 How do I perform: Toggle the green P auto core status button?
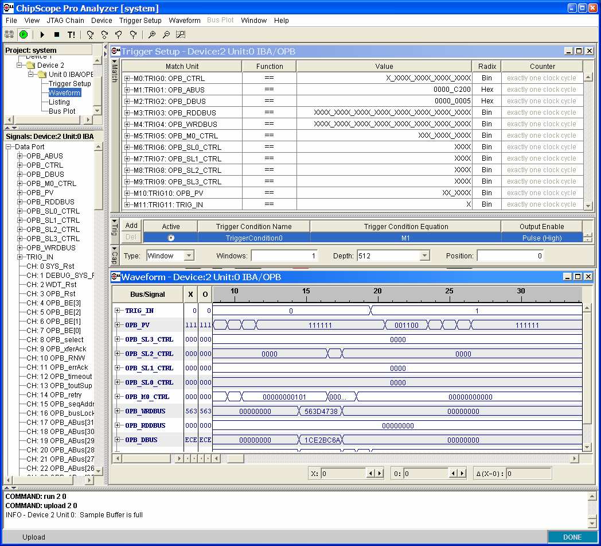(x=24, y=34)
